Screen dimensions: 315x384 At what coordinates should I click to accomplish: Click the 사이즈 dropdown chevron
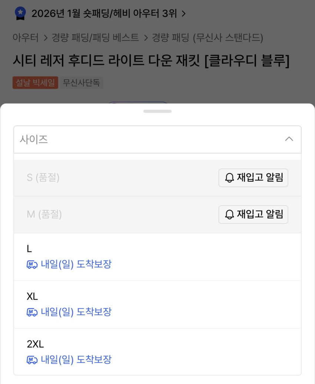coord(289,139)
